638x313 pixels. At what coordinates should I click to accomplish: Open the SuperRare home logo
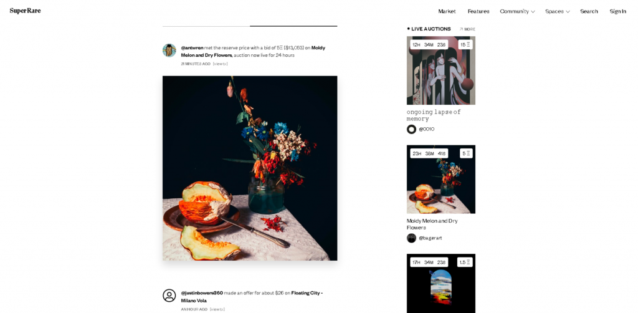25,11
